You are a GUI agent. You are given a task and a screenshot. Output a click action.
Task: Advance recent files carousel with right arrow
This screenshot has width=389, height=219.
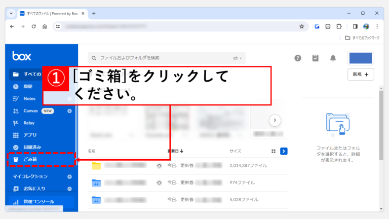[x=275, y=120]
